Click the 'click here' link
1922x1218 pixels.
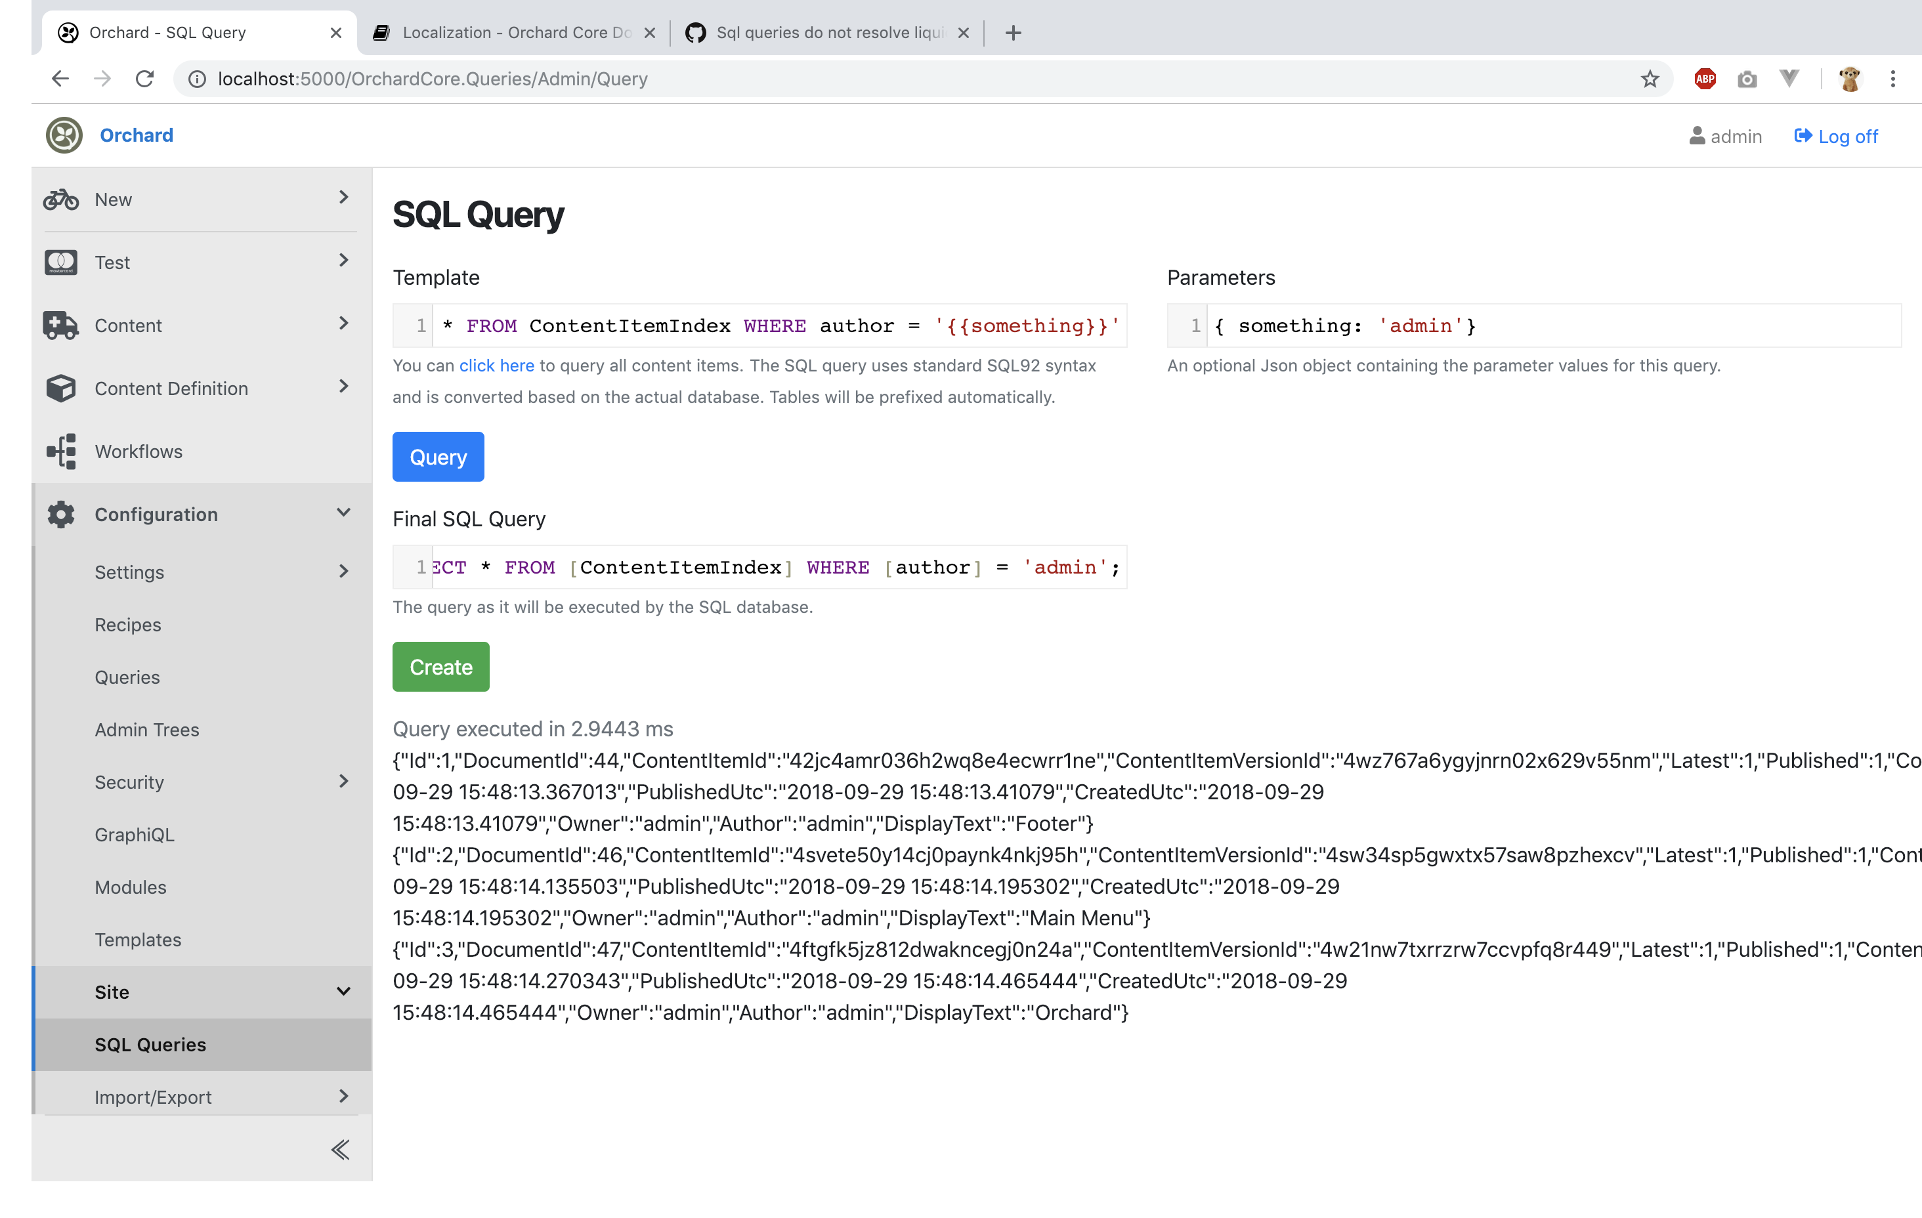(x=496, y=366)
